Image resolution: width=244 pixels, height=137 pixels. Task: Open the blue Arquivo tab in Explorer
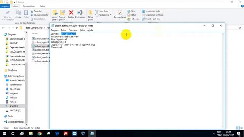5,6
